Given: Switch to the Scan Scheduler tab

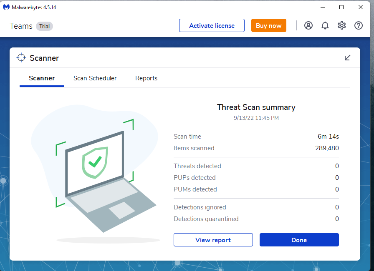Looking at the screenshot, I should coord(95,78).
